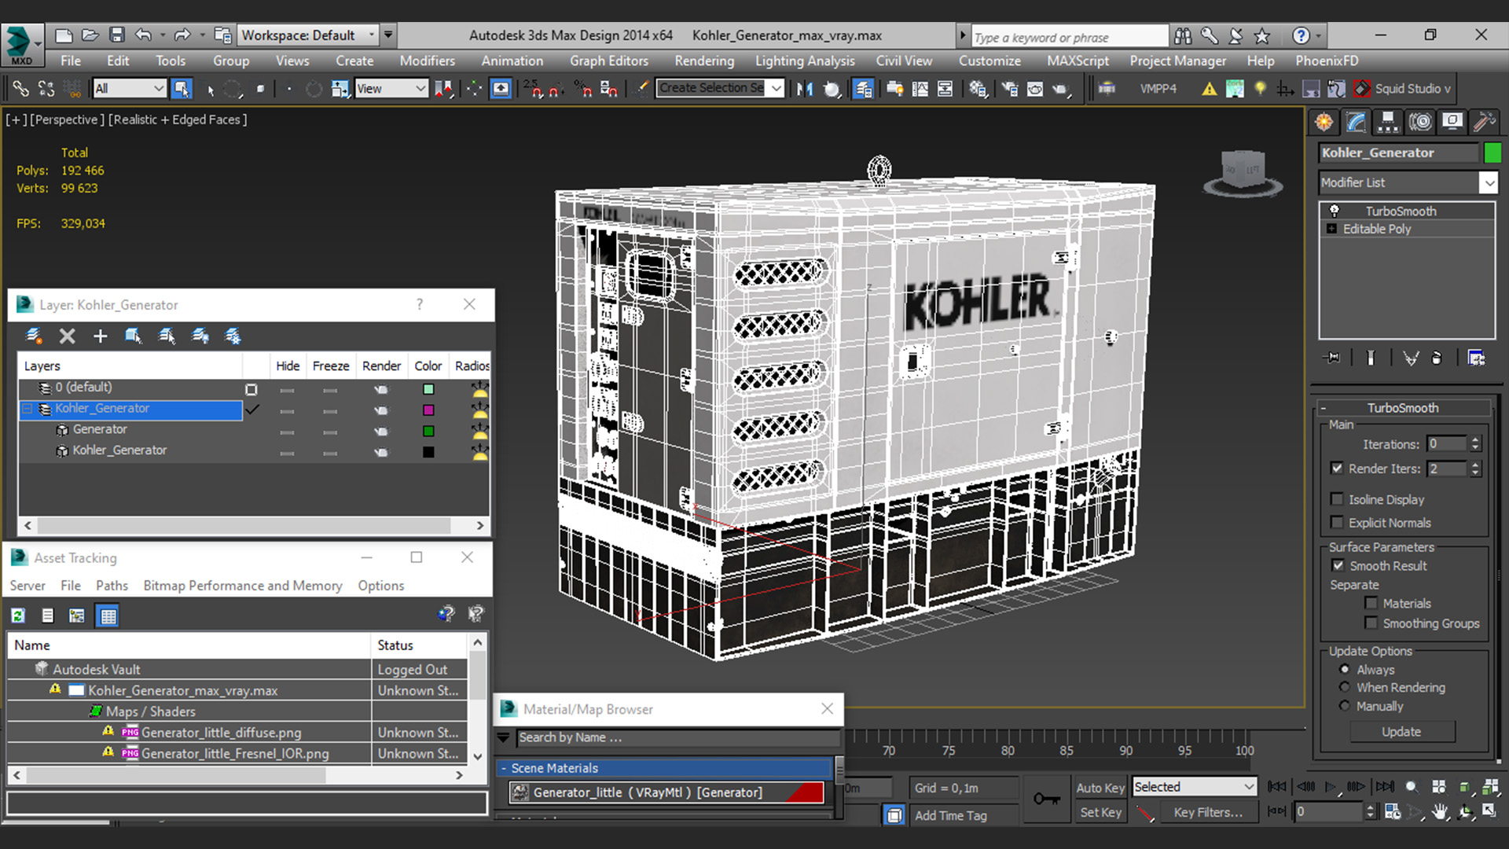The width and height of the screenshot is (1509, 849).
Task: Open file using the folder icon
Action: point(90,35)
